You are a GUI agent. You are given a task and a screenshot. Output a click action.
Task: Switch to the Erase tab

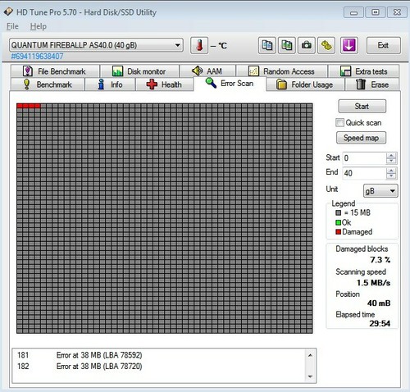tap(372, 84)
